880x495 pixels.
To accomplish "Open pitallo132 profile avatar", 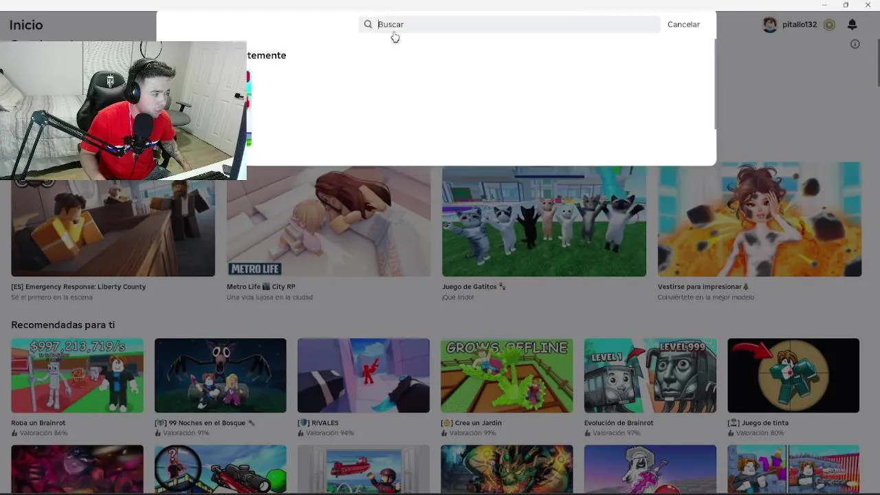I will tap(770, 25).
